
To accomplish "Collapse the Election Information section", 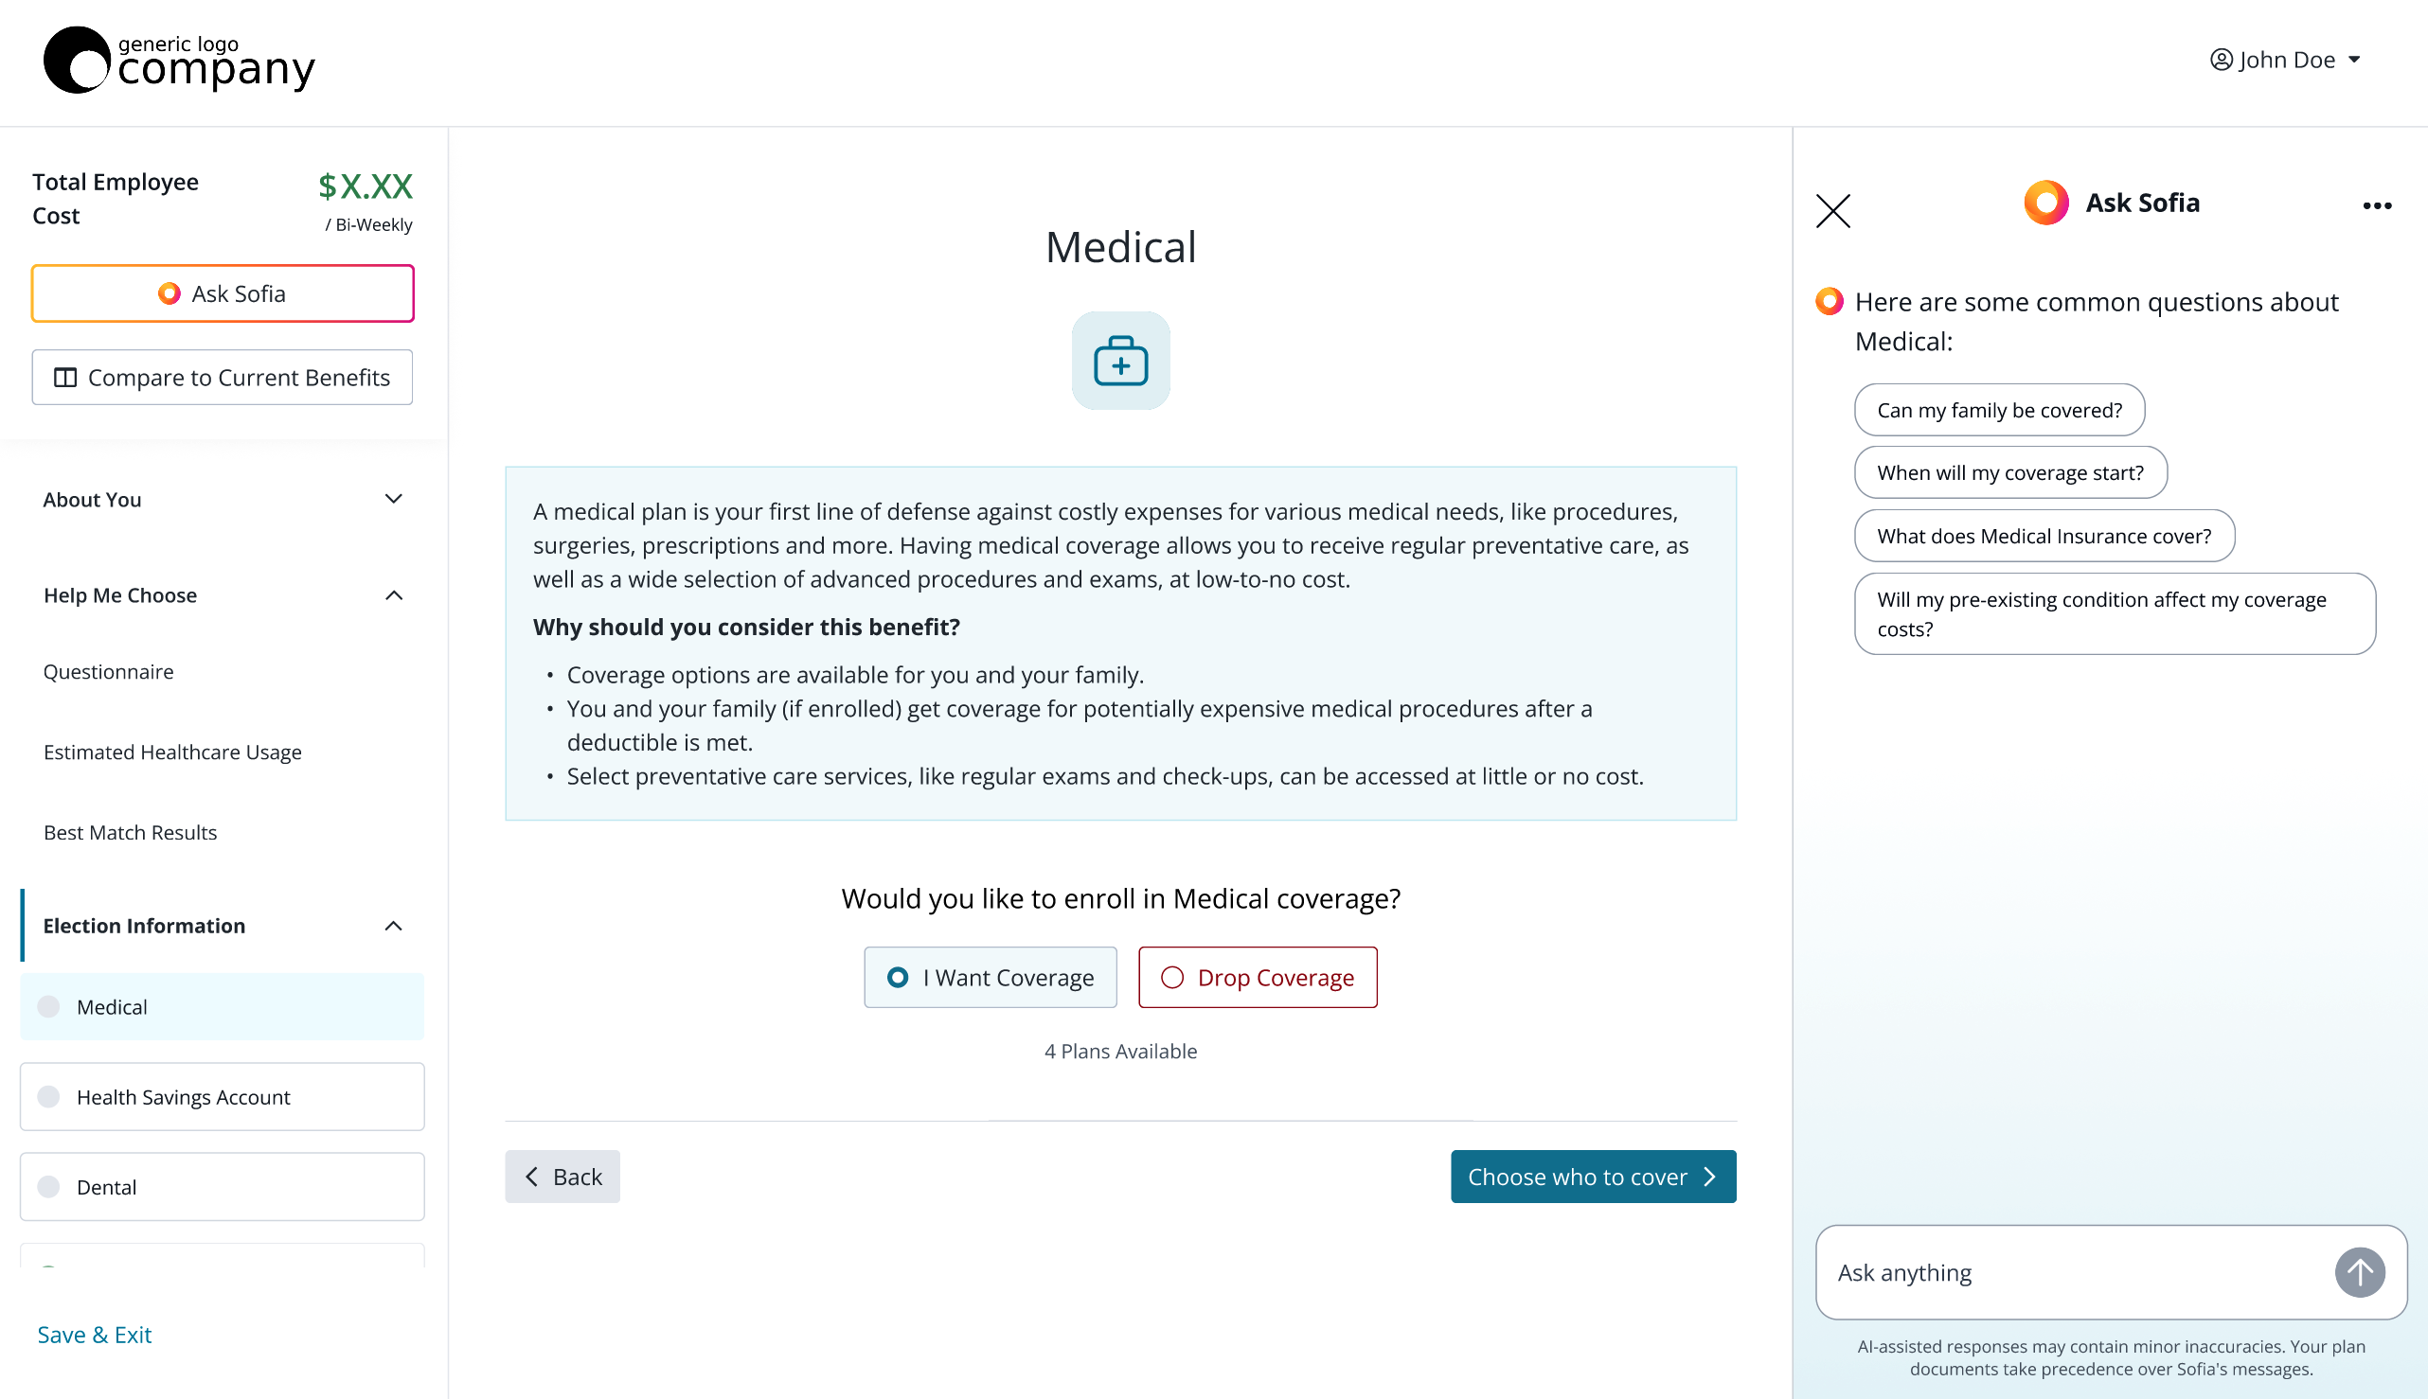I will click(393, 926).
